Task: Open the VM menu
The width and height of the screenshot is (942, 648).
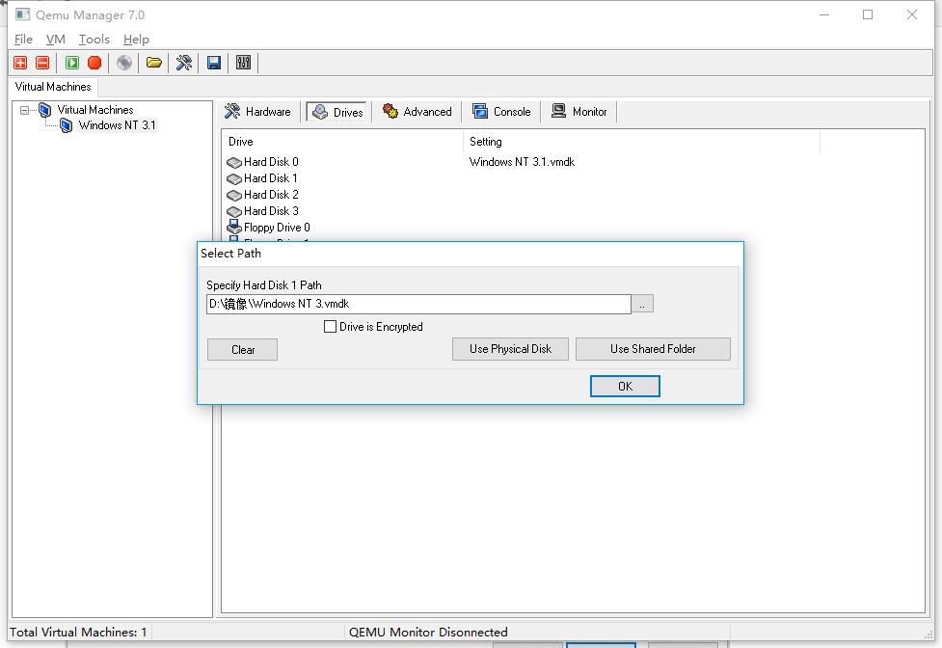Action: pos(55,39)
